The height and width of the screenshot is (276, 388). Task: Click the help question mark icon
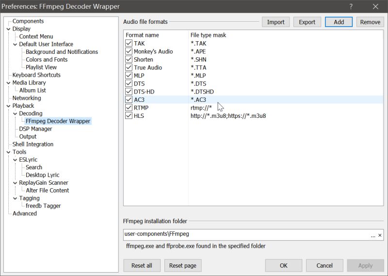351,6
